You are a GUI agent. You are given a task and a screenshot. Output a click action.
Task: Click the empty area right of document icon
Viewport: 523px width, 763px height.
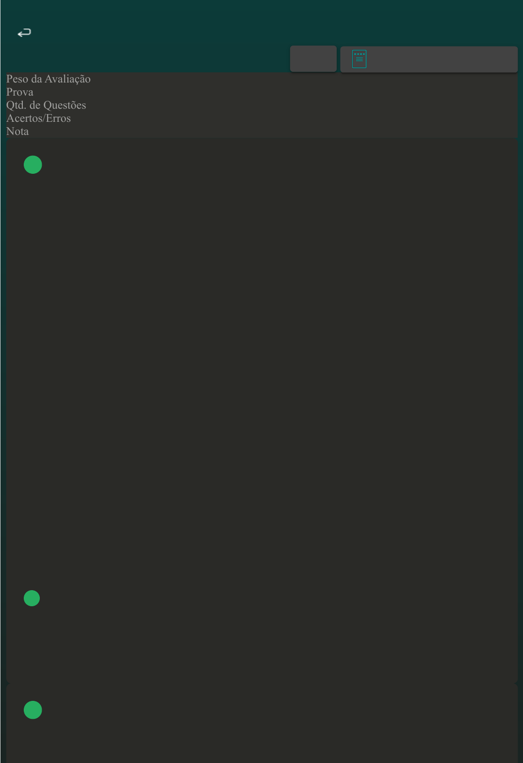[441, 59]
